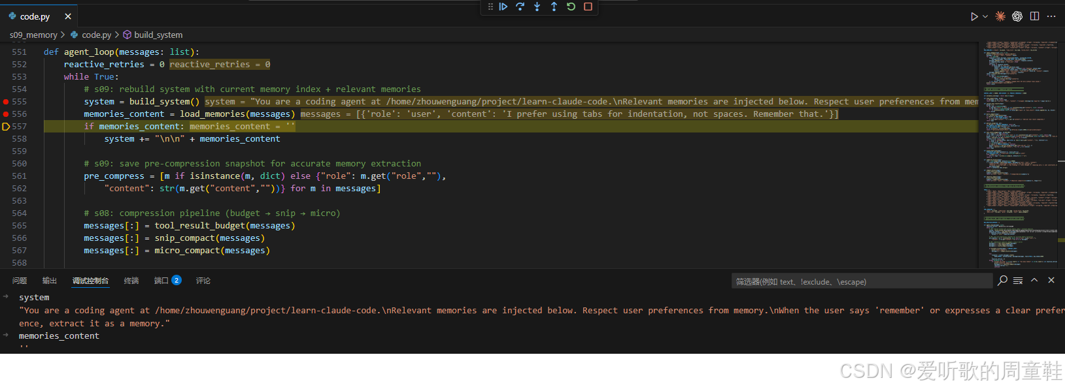1065x389 pixels.
Task: Toggle the breakpoint on line 556
Action: tap(6, 114)
